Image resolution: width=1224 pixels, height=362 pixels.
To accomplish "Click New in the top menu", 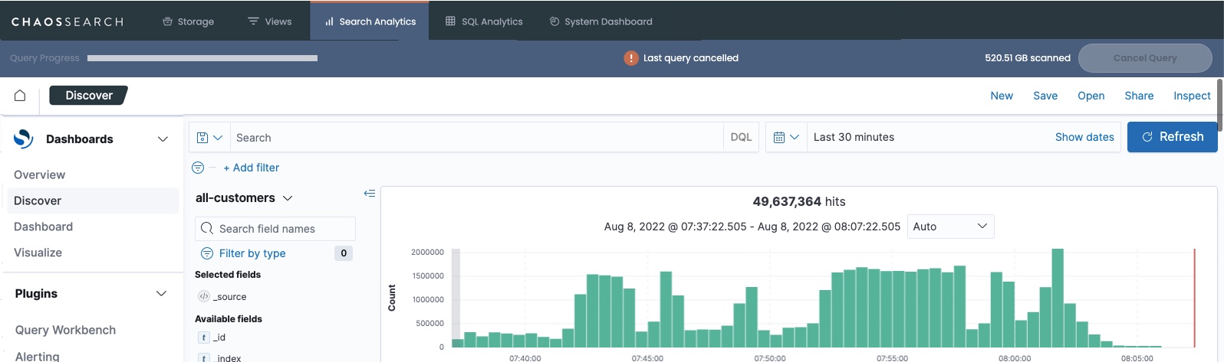I will point(1002,96).
